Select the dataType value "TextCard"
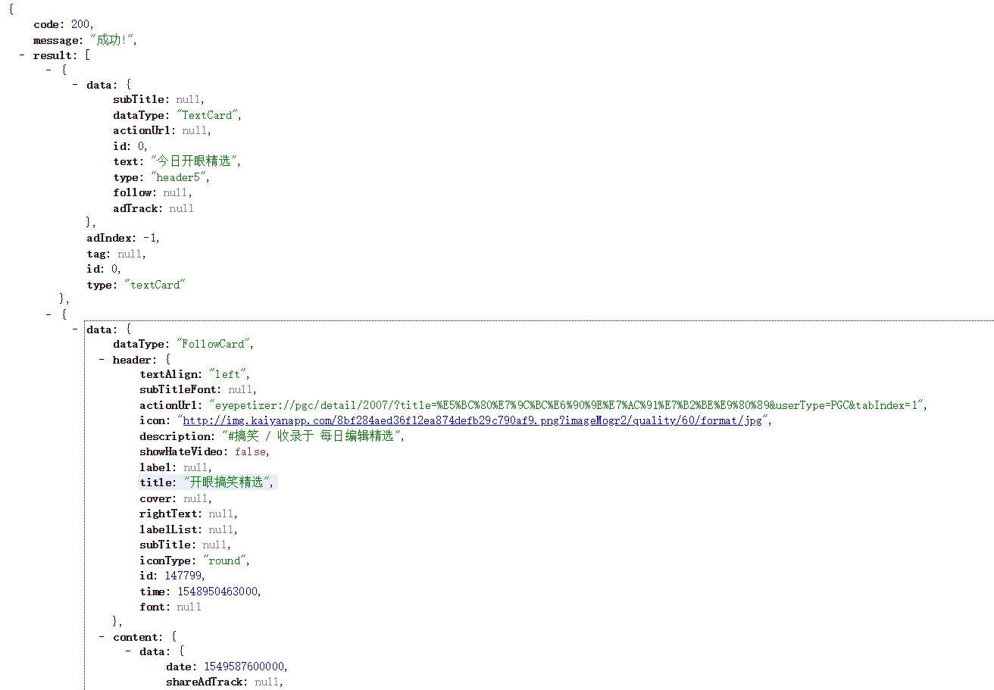The height and width of the screenshot is (690, 994). click(208, 115)
